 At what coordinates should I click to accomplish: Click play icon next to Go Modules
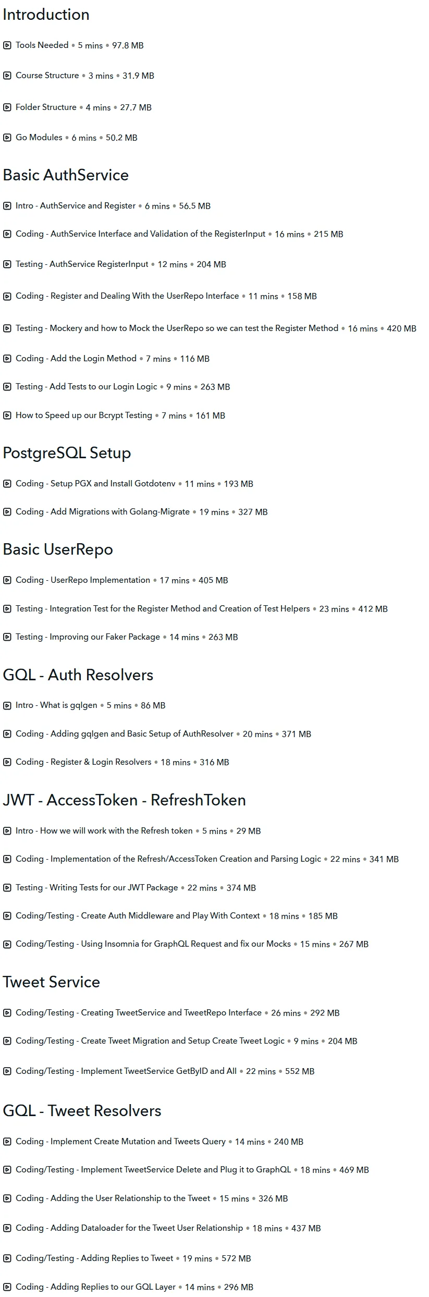coord(7,138)
